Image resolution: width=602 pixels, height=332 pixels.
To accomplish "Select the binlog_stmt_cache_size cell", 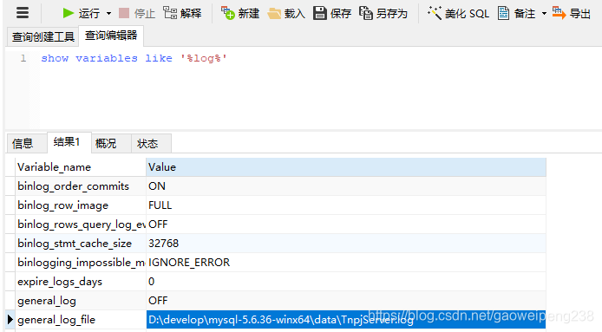I will 81,244.
